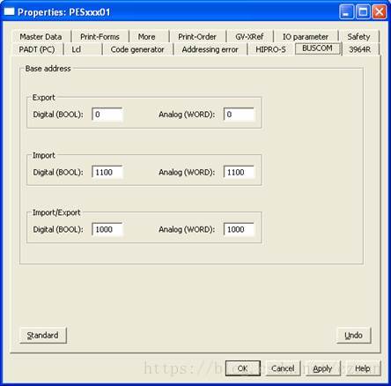The image size is (391, 386).
Task: Open Help for this dialog
Action: point(363,368)
